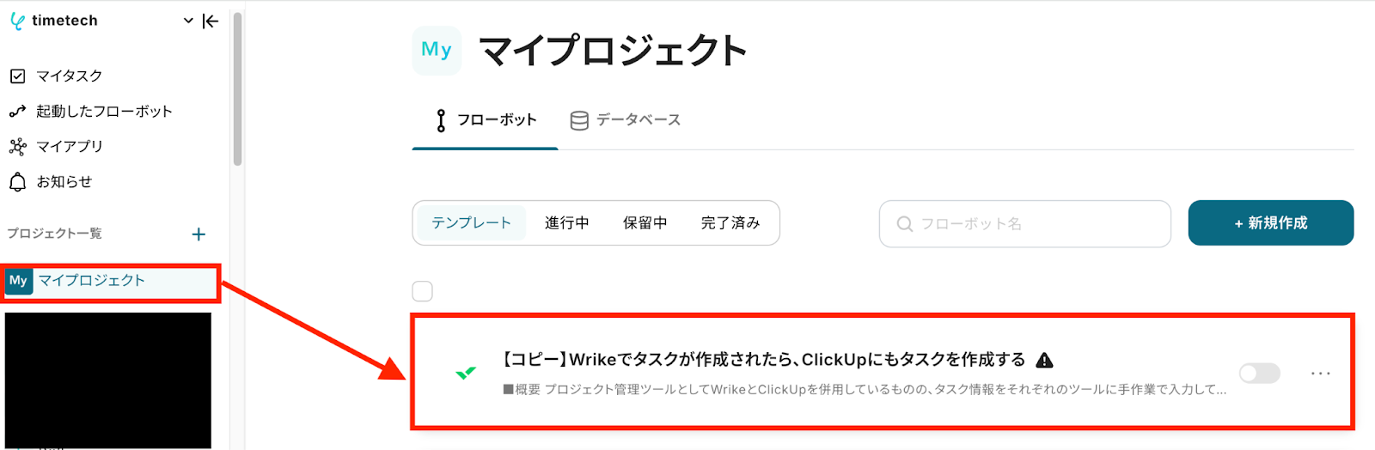Click the notifications bell icon
The width and height of the screenshot is (1375, 450).
17,182
